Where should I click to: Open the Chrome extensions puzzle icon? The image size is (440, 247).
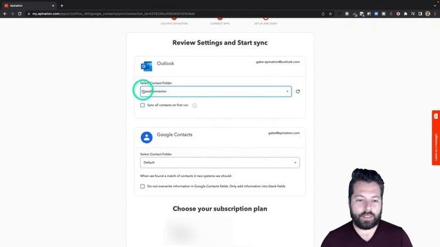point(406,14)
